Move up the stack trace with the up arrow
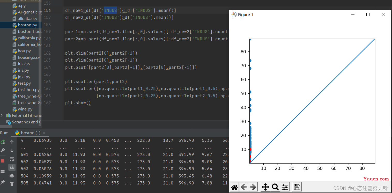The height and width of the screenshot is (193, 392). point(12,142)
